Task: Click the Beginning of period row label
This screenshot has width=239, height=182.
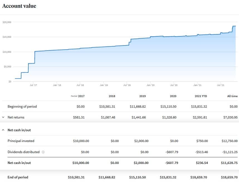Action: tap(22, 107)
